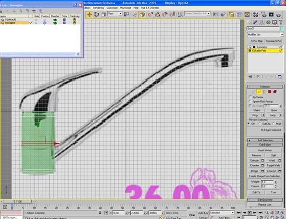Open the Rendering menu
This screenshot has height=219, width=286.
click(x=98, y=8)
